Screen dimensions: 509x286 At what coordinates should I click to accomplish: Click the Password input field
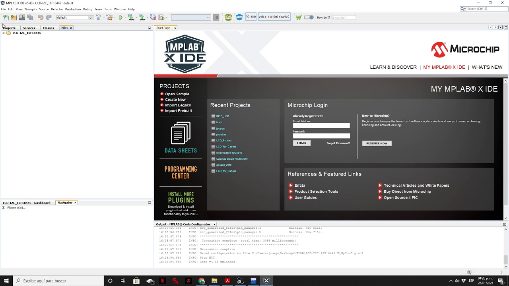pos(321,136)
